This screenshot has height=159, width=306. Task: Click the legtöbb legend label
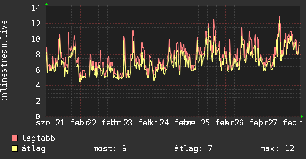point(38,138)
